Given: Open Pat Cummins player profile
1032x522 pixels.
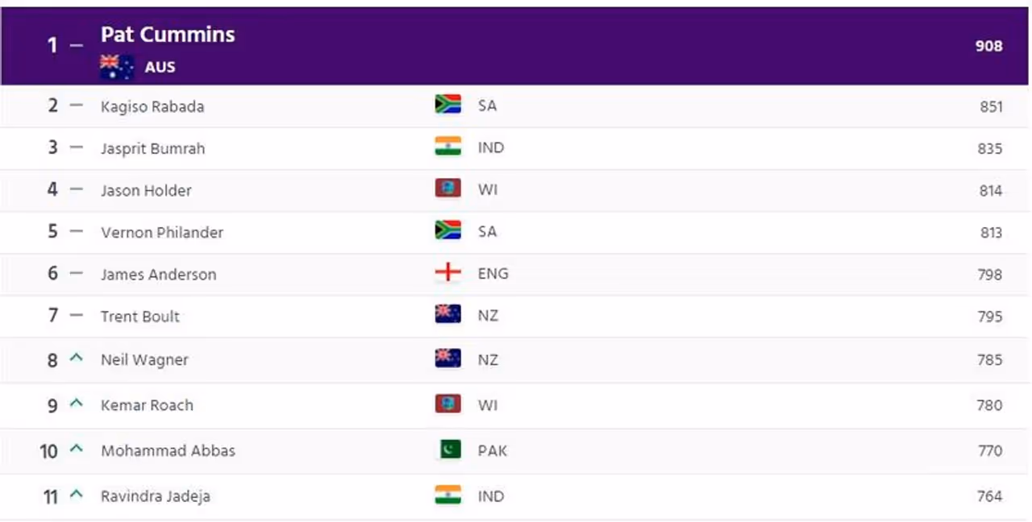Looking at the screenshot, I should coord(168,35).
